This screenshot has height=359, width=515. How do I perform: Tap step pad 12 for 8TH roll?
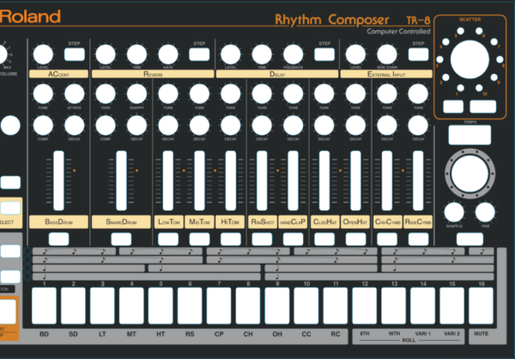(x=365, y=306)
